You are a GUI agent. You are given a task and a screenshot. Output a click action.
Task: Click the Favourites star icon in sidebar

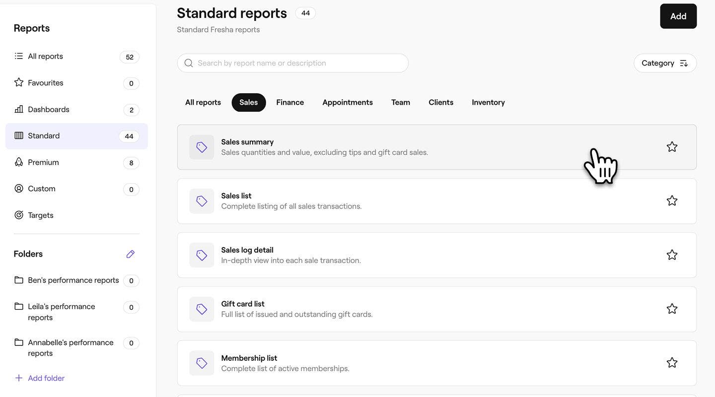[19, 82]
